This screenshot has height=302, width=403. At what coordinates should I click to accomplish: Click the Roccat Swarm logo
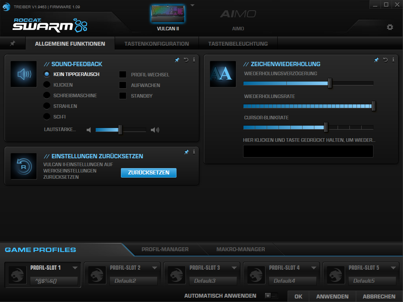(x=50, y=25)
